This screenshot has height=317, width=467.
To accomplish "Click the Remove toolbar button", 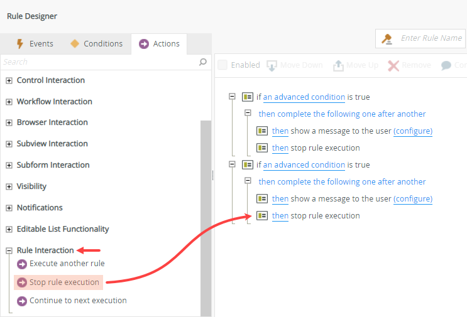I will [410, 65].
